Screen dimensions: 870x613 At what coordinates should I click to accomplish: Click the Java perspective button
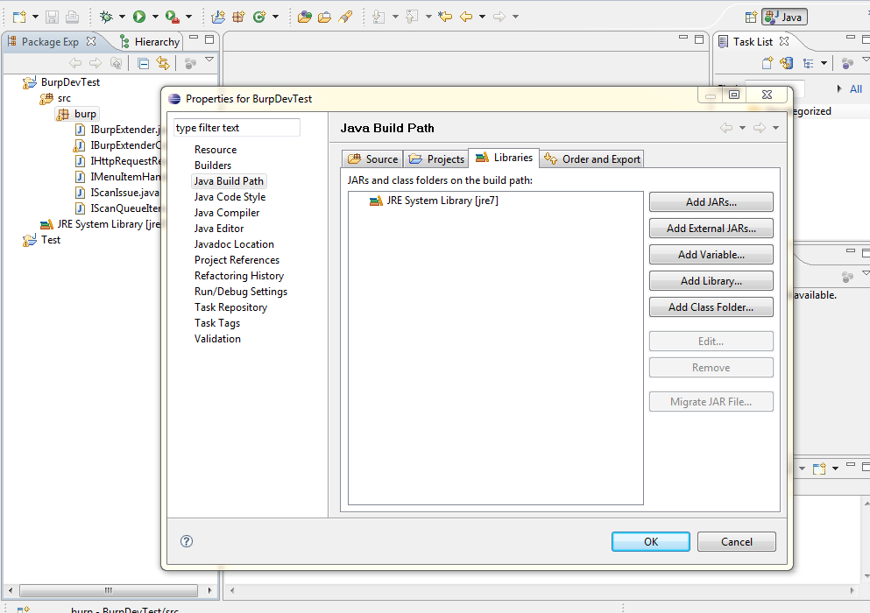pyautogui.click(x=784, y=18)
